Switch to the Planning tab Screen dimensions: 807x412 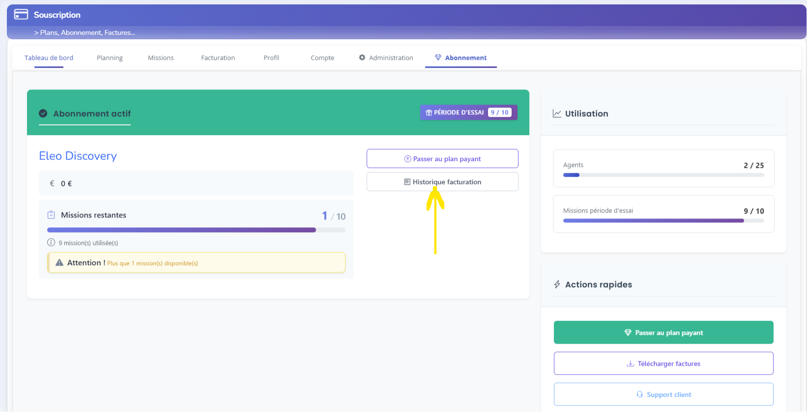110,57
